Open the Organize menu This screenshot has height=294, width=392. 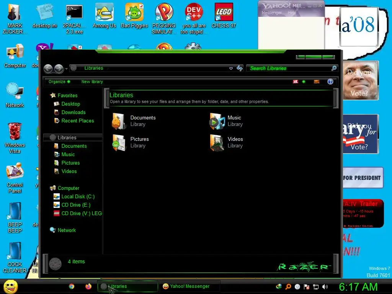pyautogui.click(x=59, y=82)
